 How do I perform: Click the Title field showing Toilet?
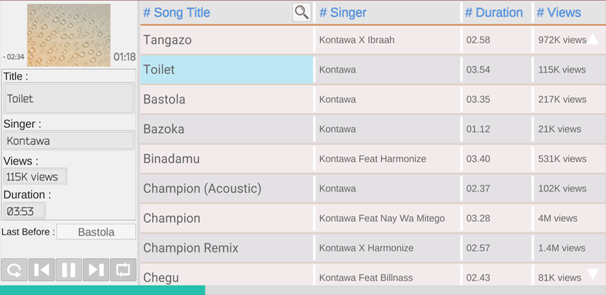point(69,99)
